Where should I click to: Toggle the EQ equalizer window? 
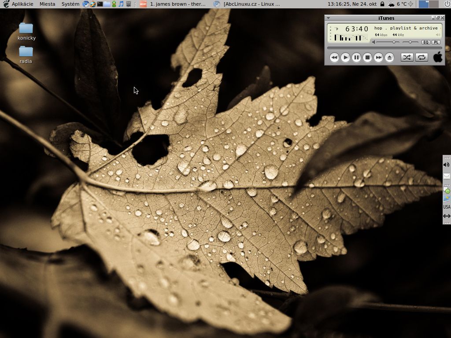coord(426,42)
